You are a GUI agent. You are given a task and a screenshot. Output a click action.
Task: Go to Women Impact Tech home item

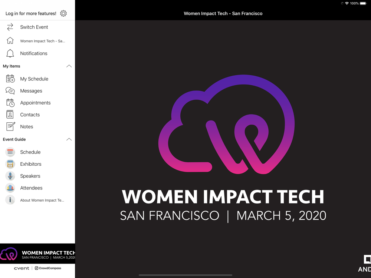[42, 41]
